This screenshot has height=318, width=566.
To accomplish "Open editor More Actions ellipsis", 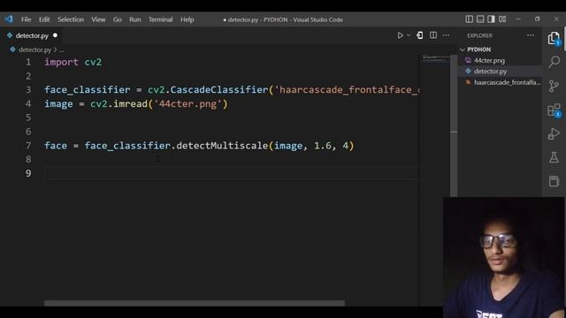I will pos(446,35).
